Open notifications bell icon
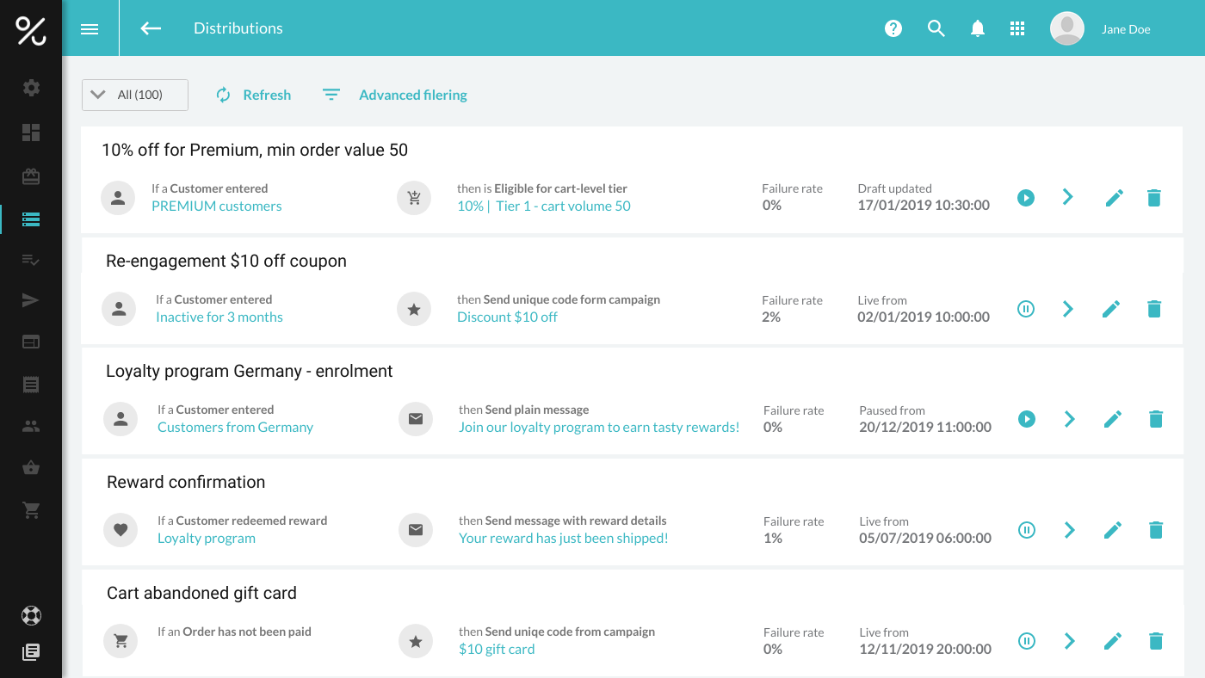The image size is (1205, 678). point(977,28)
